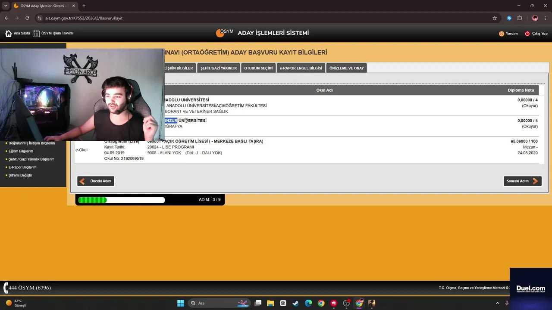
Task: Reload the page with the refresh icon
Action: (27, 18)
